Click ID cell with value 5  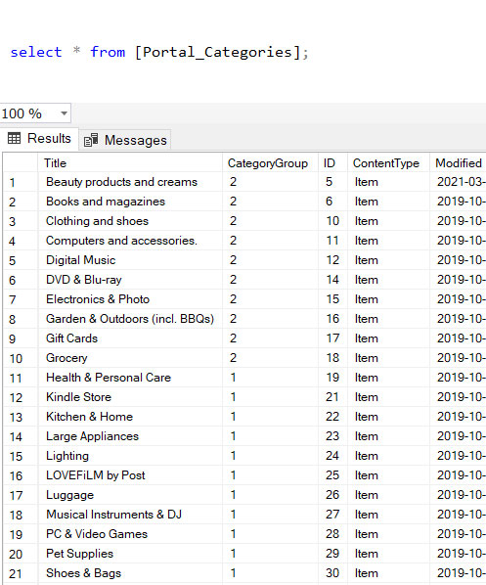tap(333, 182)
